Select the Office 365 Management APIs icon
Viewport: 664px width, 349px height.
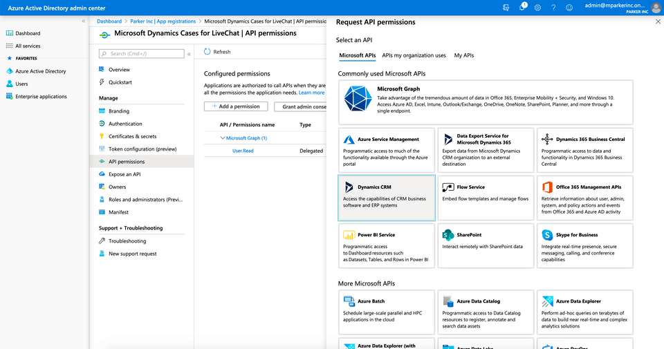pos(547,187)
